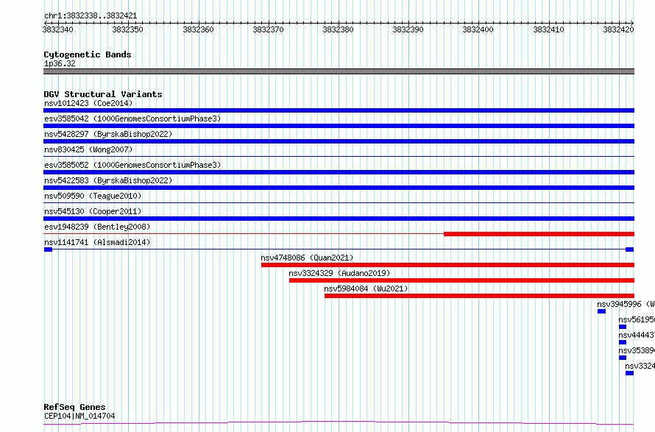Select the nsv509590 (Teague2010) label

pyautogui.click(x=93, y=196)
